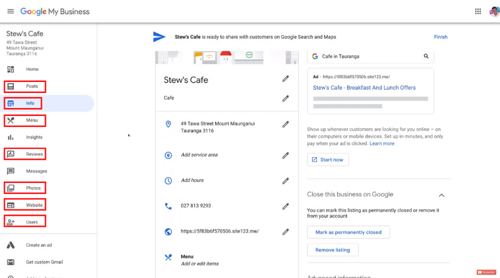Click the clock icon beside Add hours

click(168, 181)
